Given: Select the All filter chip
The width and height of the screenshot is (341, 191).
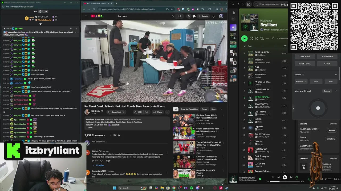Looking at the screenshot, I should (x=176, y=109).
